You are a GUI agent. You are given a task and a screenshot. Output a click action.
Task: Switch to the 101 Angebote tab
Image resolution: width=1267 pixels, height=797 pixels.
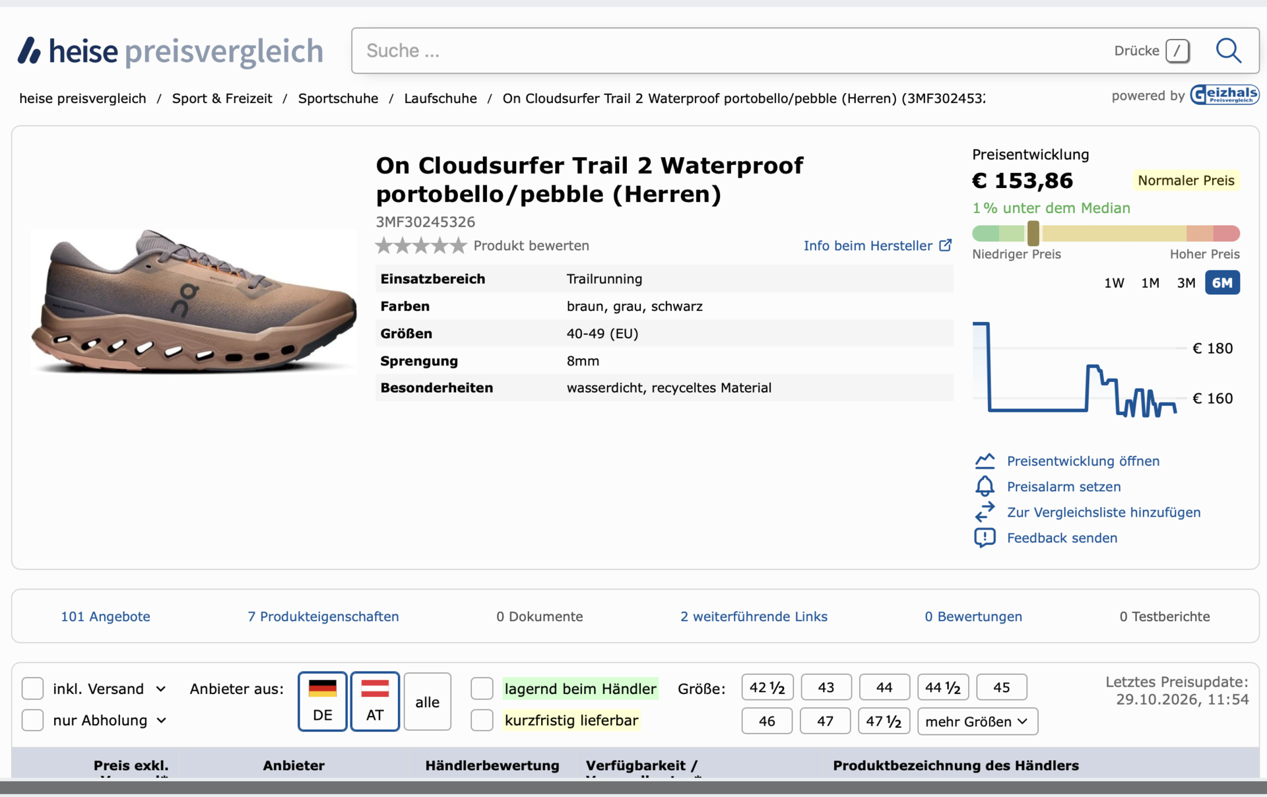coord(106,616)
